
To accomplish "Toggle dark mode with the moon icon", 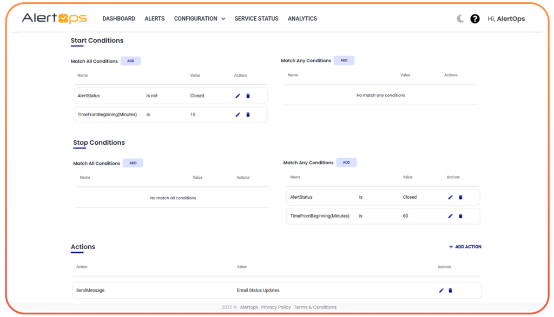I will point(459,18).
